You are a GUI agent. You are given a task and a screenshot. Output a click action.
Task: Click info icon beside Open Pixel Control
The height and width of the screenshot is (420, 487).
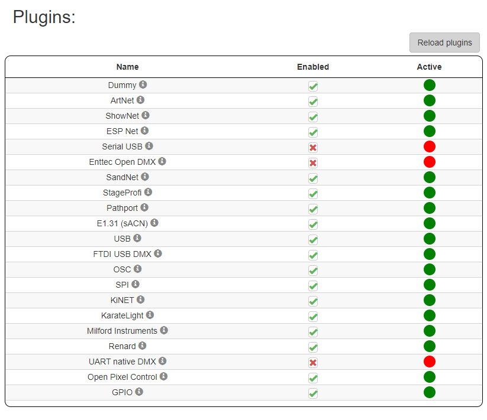coord(164,376)
